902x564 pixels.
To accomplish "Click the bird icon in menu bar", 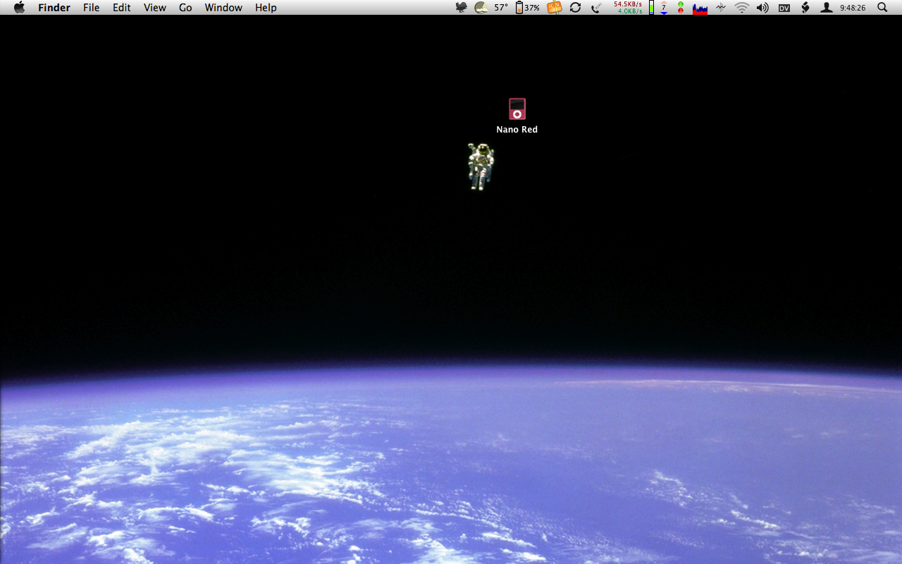I will tap(462, 8).
